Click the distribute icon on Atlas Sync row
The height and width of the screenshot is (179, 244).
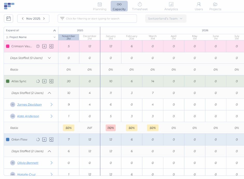click(x=51, y=81)
